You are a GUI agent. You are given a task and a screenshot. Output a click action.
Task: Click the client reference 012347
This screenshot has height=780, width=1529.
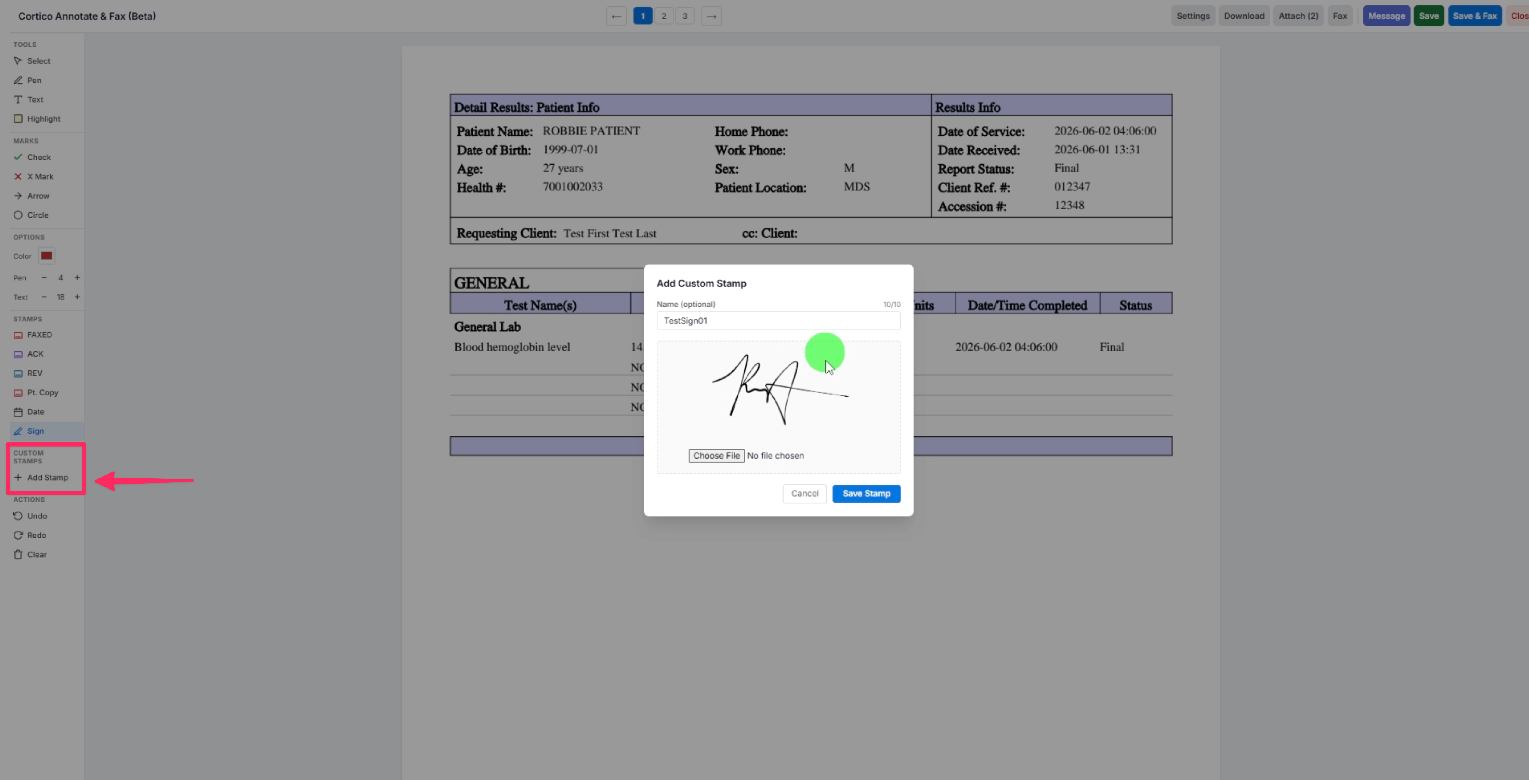(1072, 187)
